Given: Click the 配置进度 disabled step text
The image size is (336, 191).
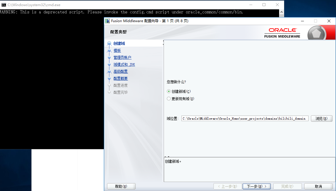Looking at the screenshot, I should pos(120,85).
